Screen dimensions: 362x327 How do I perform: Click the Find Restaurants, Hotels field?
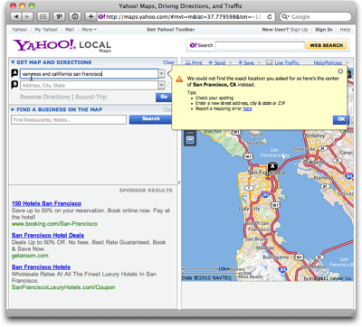pos(69,119)
